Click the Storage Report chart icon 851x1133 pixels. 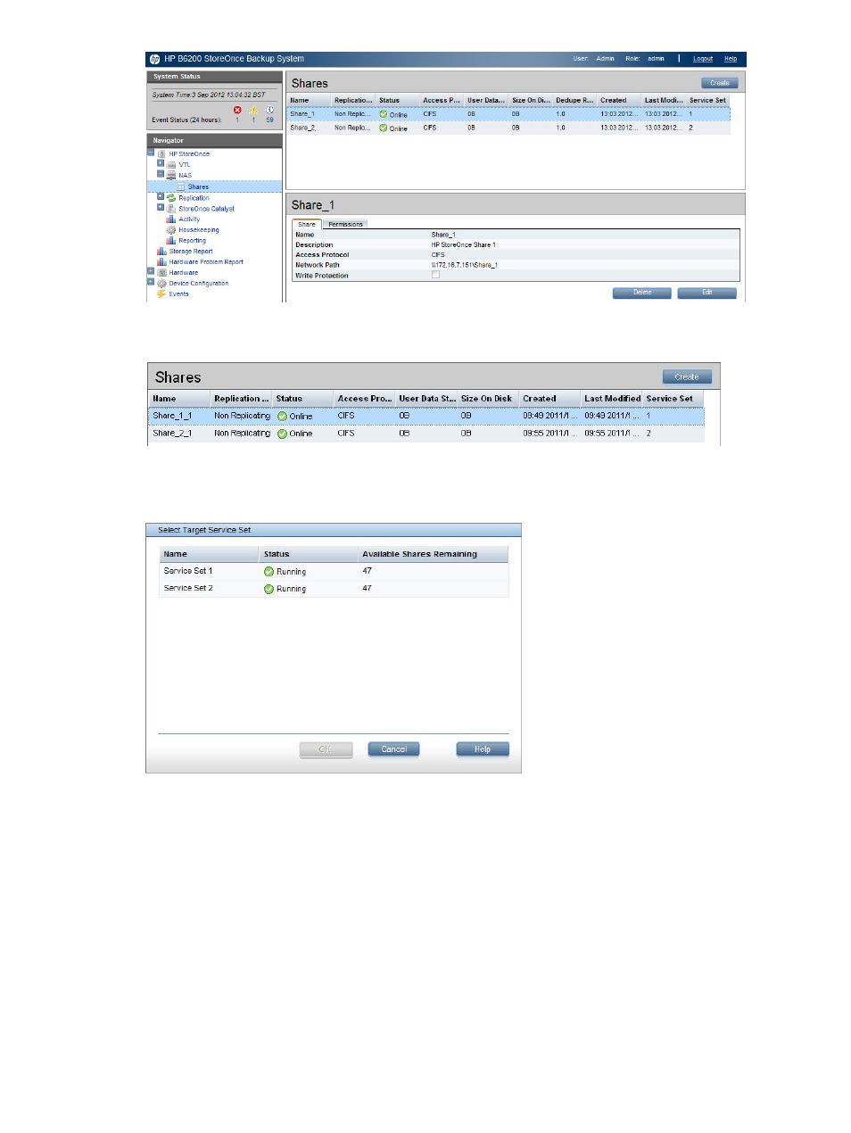[161, 252]
